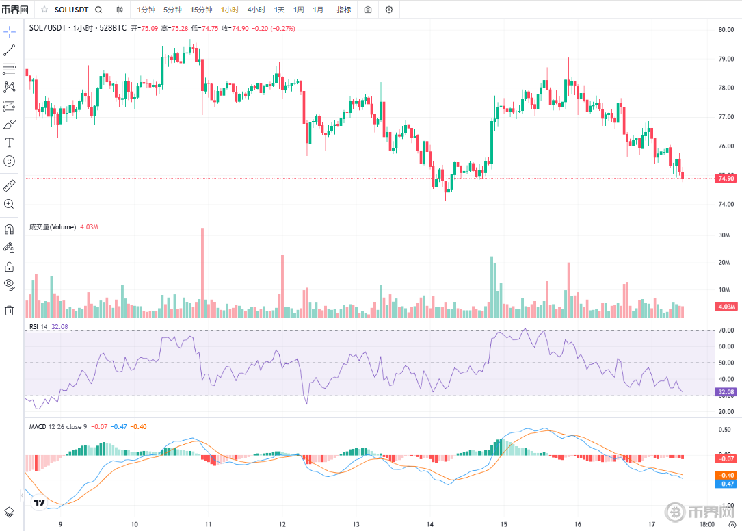Click the date label 15 on time axis
Screen dimensions: 742x531
pyautogui.click(x=503, y=524)
